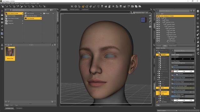Click the view cube in the viewport
Screen dimensions: 200x112
coord(144,20)
